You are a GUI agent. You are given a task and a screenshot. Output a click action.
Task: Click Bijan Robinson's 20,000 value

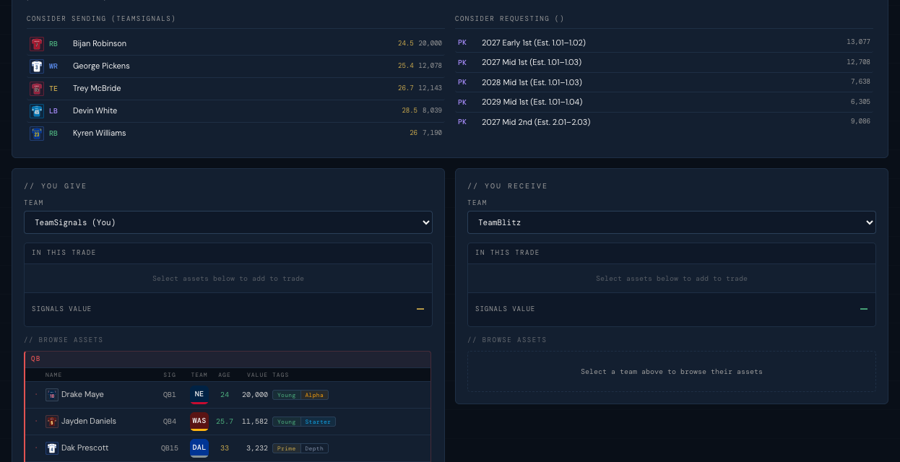pos(430,44)
